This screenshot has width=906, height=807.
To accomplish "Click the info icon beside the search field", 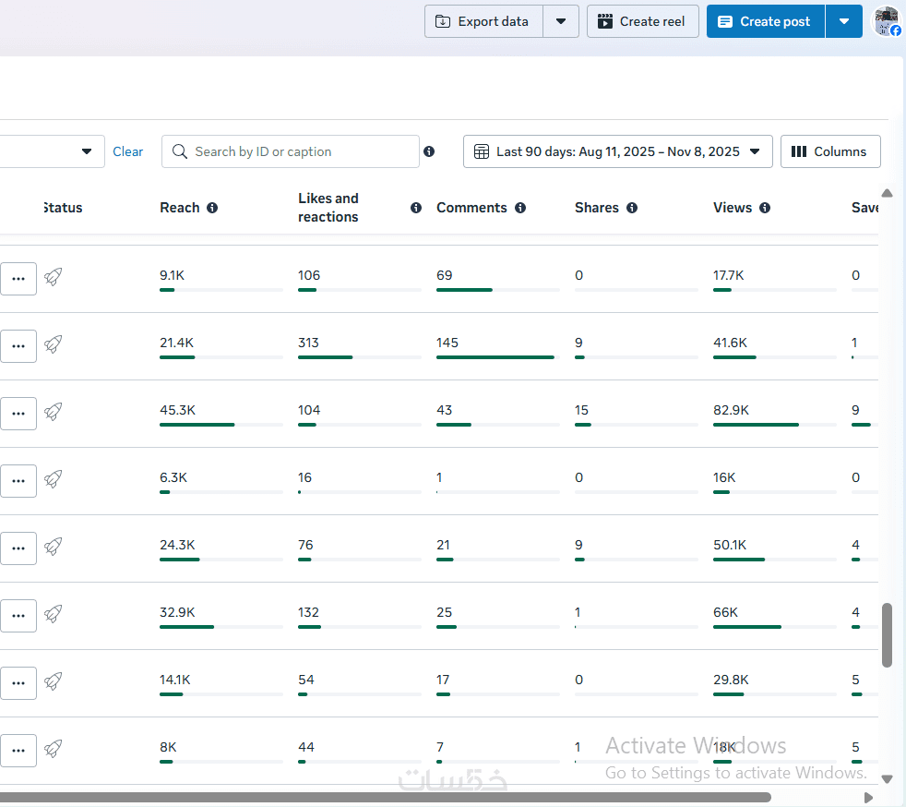I will [x=429, y=151].
